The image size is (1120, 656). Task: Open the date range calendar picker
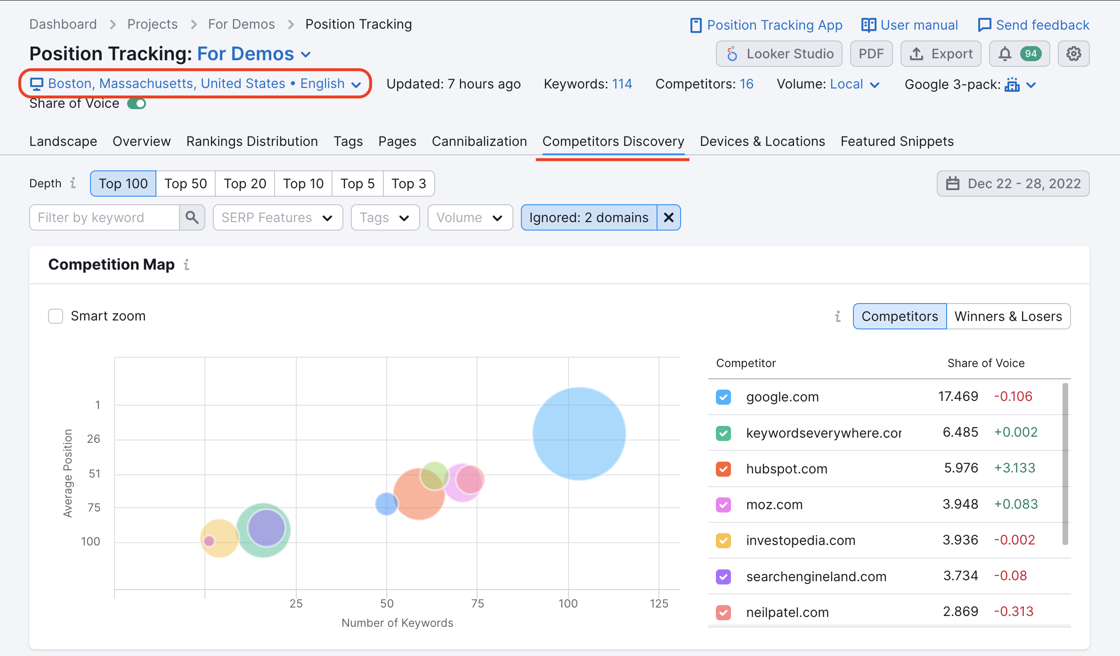point(1013,183)
